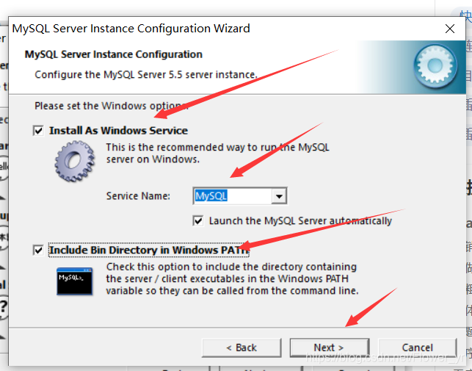Uncheck Install As Windows Service checkbox
Image resolution: width=472 pixels, height=371 pixels.
pyautogui.click(x=38, y=131)
